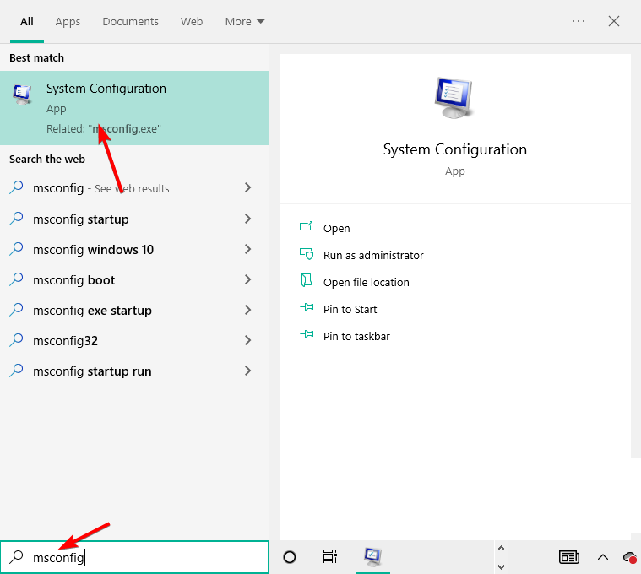Open the System Configuration best match result

[134, 108]
